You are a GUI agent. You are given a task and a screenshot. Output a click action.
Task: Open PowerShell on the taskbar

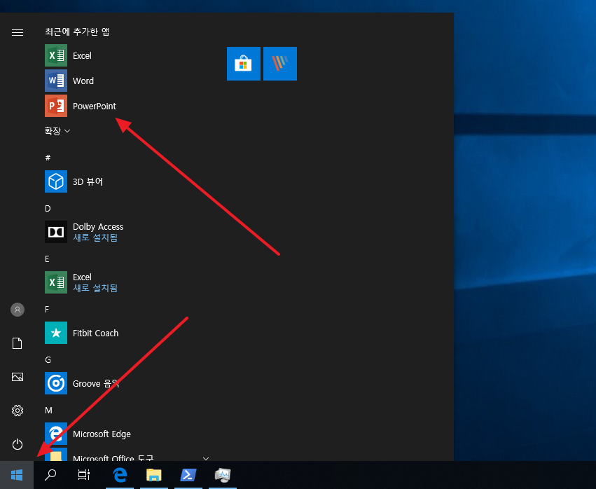click(x=188, y=475)
